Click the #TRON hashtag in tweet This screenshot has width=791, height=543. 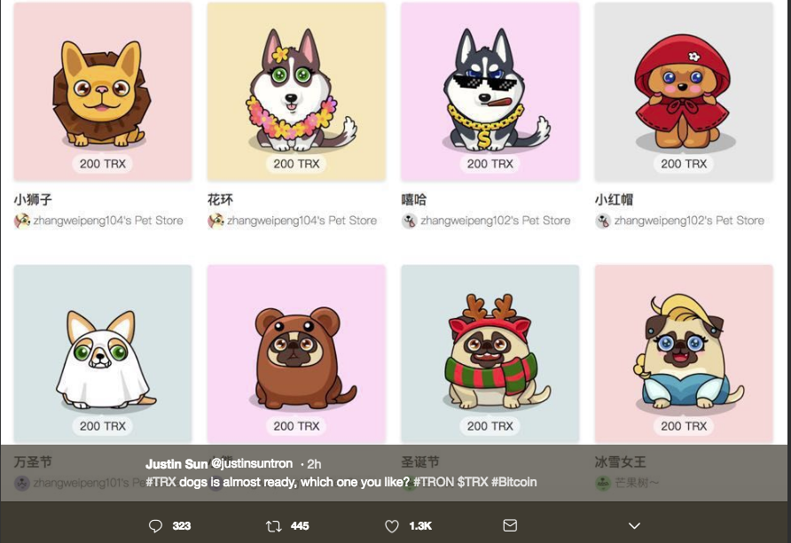[x=434, y=482]
